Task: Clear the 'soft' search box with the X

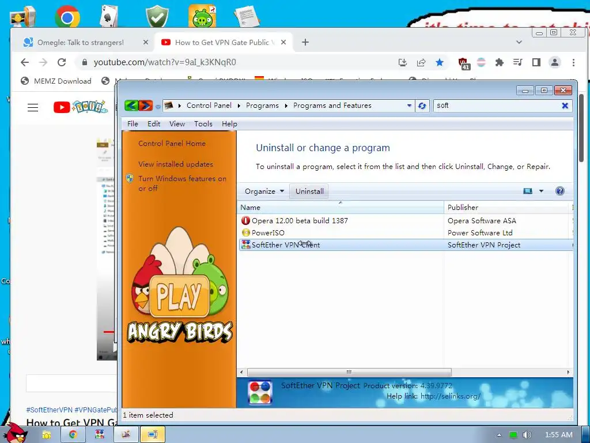Action: (x=565, y=106)
